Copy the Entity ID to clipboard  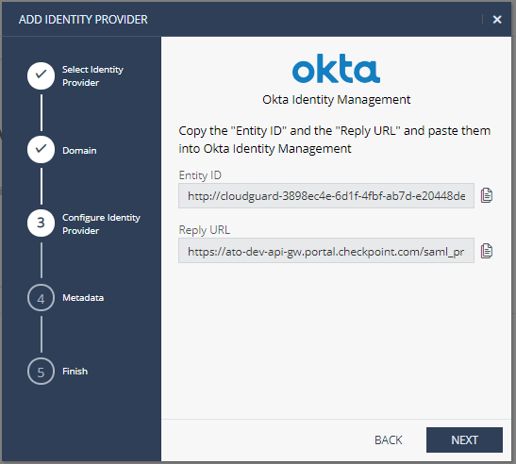point(487,195)
